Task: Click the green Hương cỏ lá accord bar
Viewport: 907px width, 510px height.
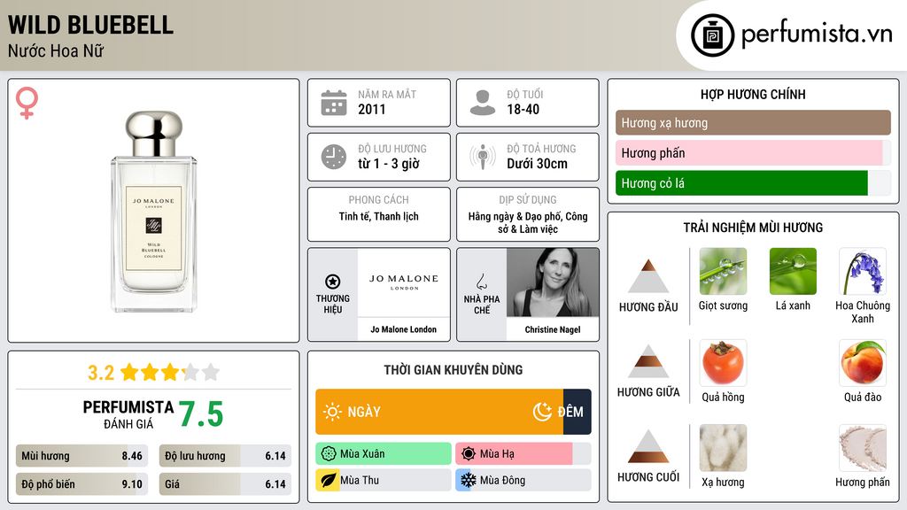Action: click(x=753, y=182)
